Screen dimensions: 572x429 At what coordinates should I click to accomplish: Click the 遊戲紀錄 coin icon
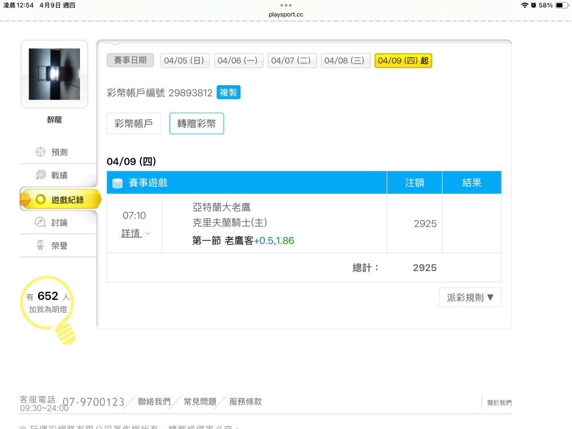(40, 200)
